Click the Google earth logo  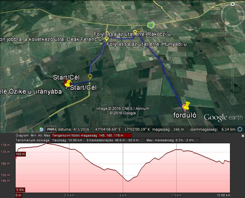coord(223,117)
